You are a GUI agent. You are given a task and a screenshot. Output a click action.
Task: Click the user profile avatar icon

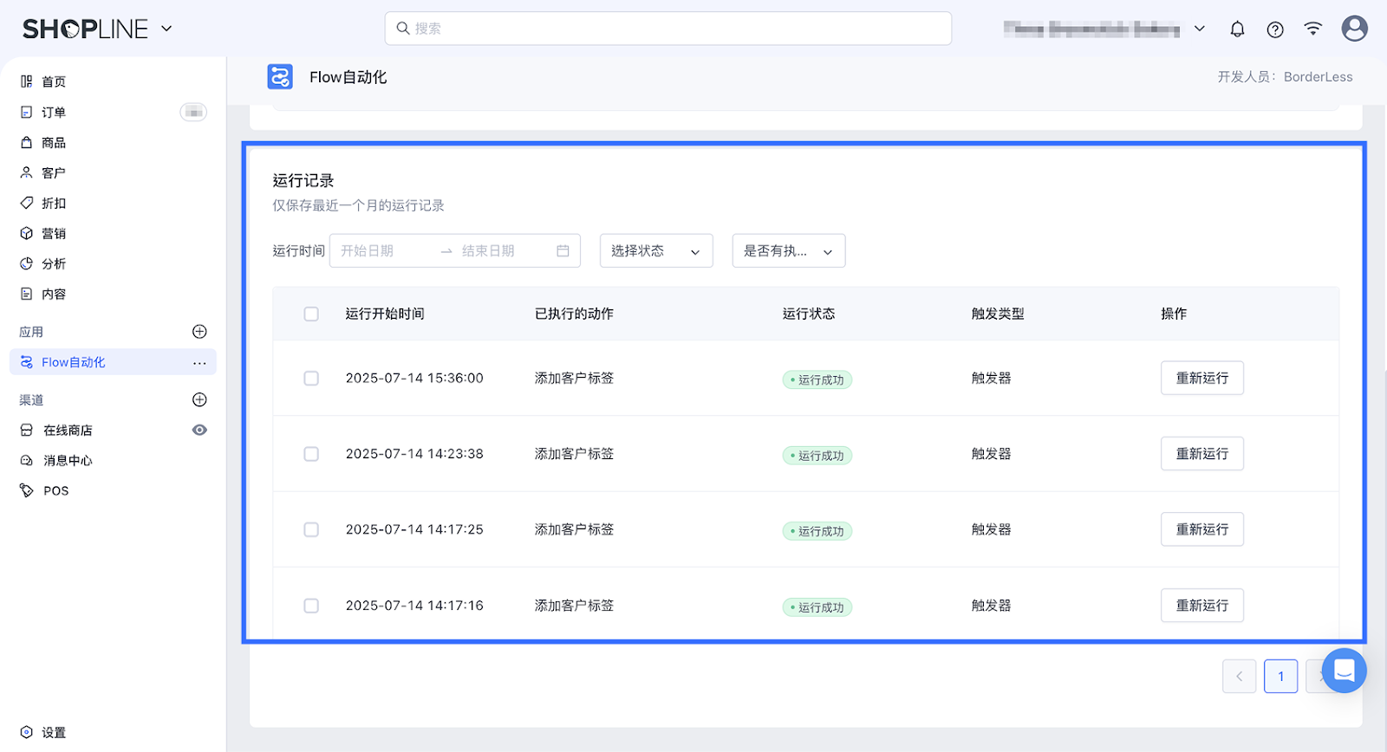[x=1354, y=29]
